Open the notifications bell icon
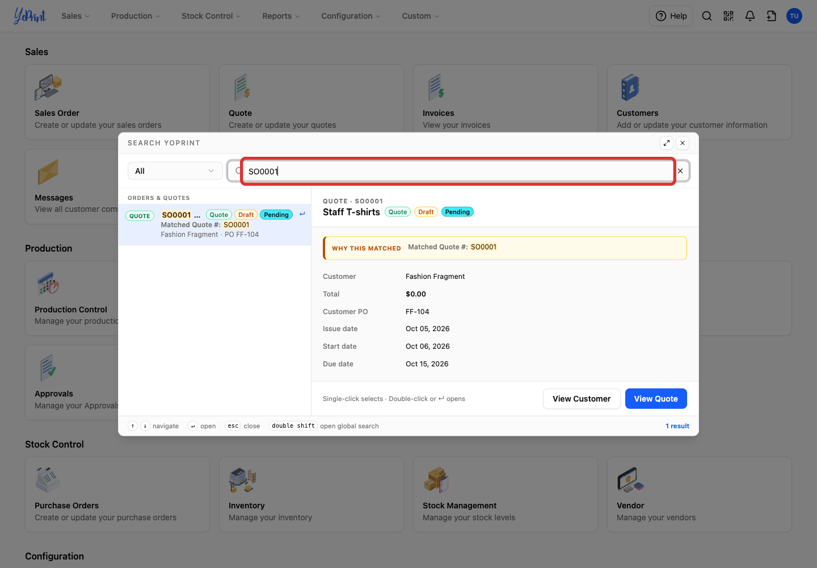817x568 pixels. click(x=750, y=16)
